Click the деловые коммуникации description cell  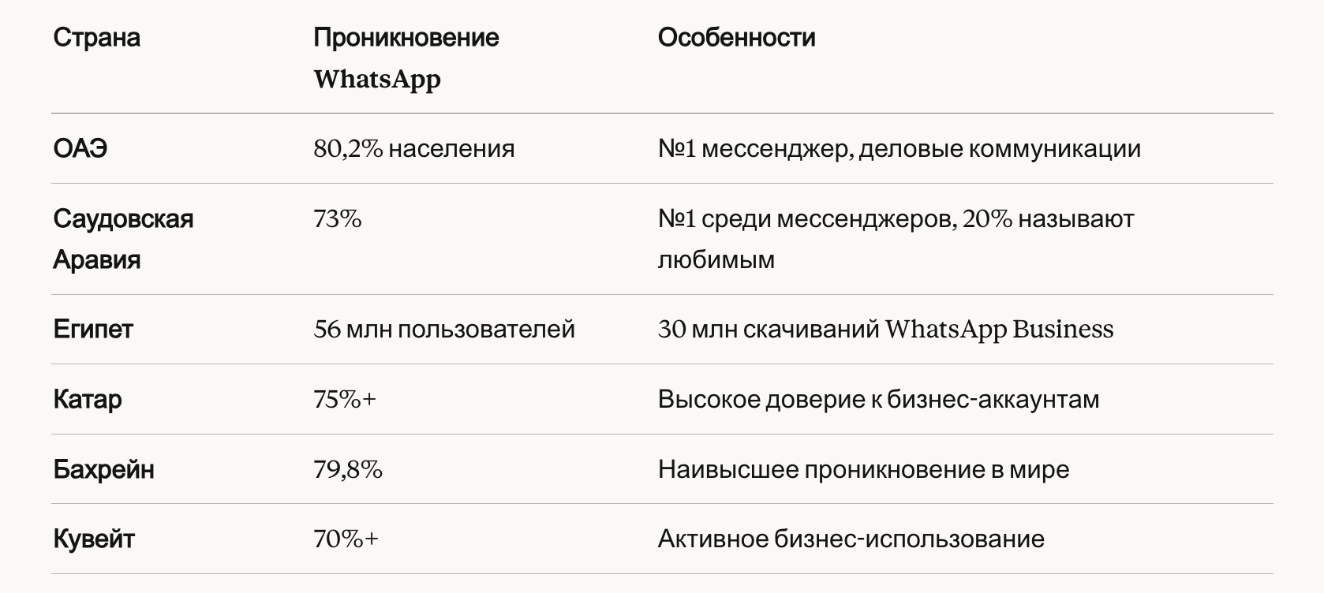pos(899,148)
